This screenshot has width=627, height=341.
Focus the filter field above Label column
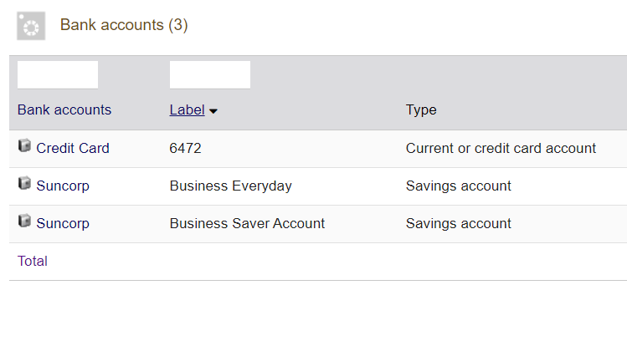(x=209, y=74)
